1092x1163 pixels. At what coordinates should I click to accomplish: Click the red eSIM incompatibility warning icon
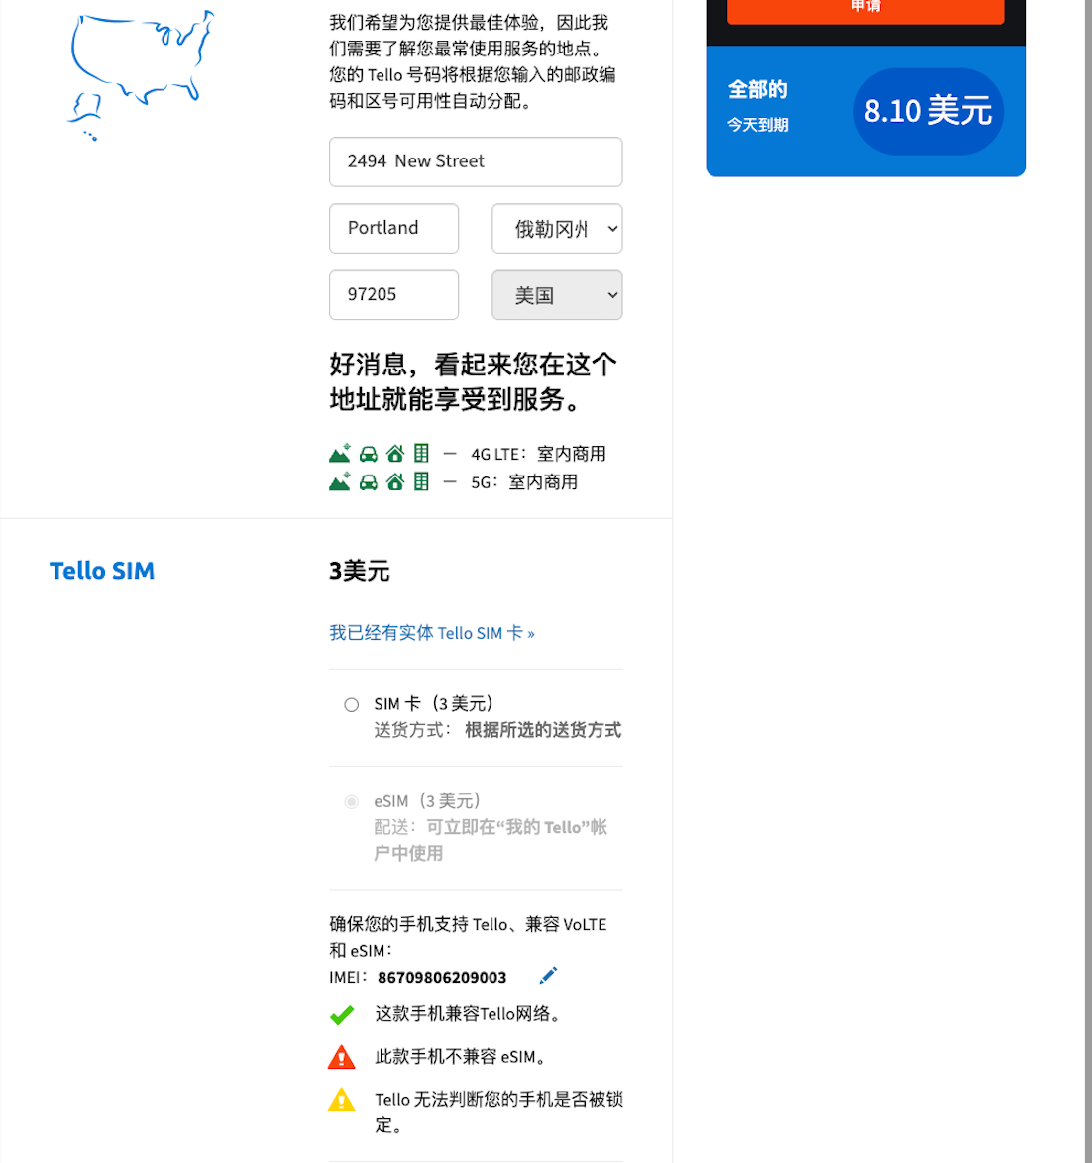tap(341, 1056)
